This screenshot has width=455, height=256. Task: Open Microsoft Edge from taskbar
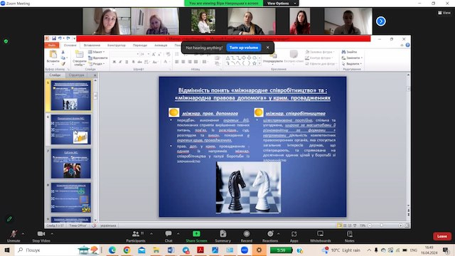click(112, 250)
